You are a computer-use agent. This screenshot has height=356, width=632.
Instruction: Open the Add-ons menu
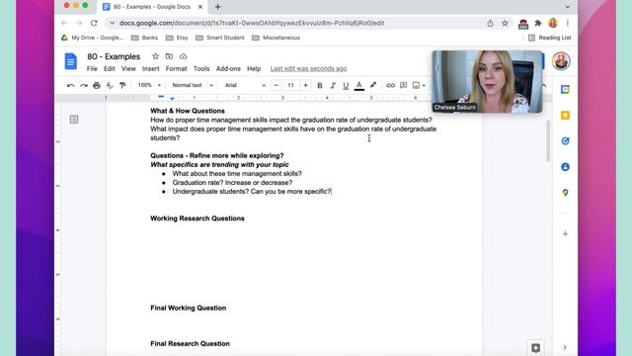point(228,68)
